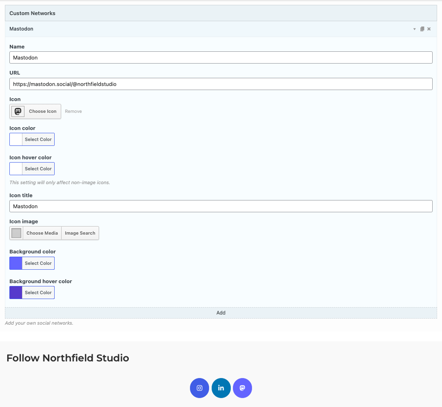Click the Choose Media button
Viewport: 442px width, 407px height.
tap(42, 233)
